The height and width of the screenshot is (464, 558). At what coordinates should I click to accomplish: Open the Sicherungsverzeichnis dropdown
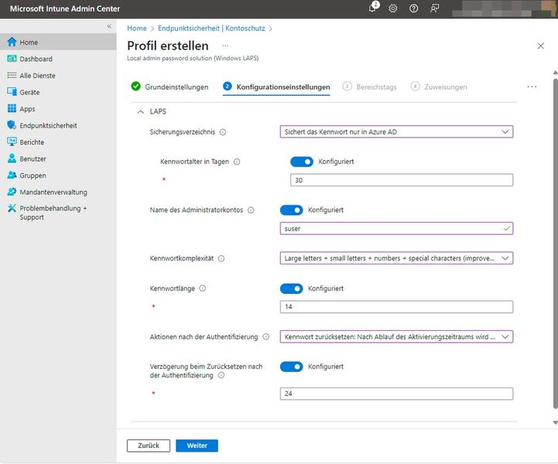396,132
